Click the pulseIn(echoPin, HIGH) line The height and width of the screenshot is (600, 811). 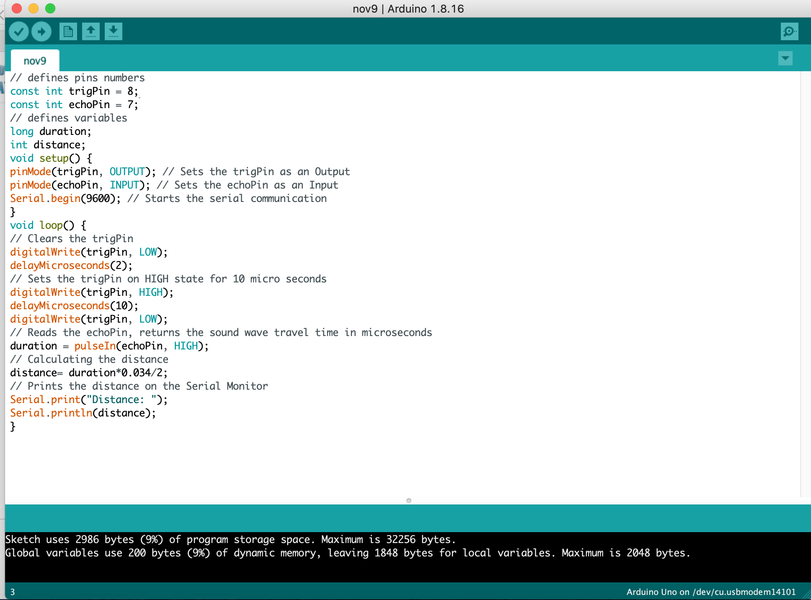(109, 346)
